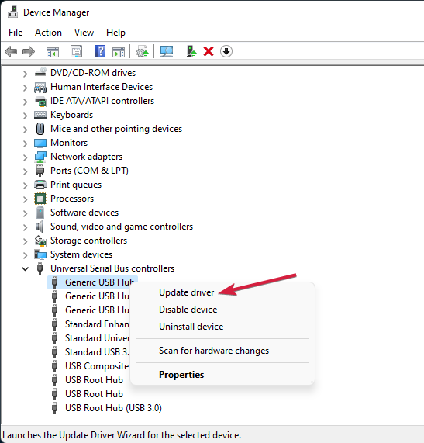Click the Software devices icon
Image resolution: width=424 pixels, height=443 pixels.
pos(40,213)
